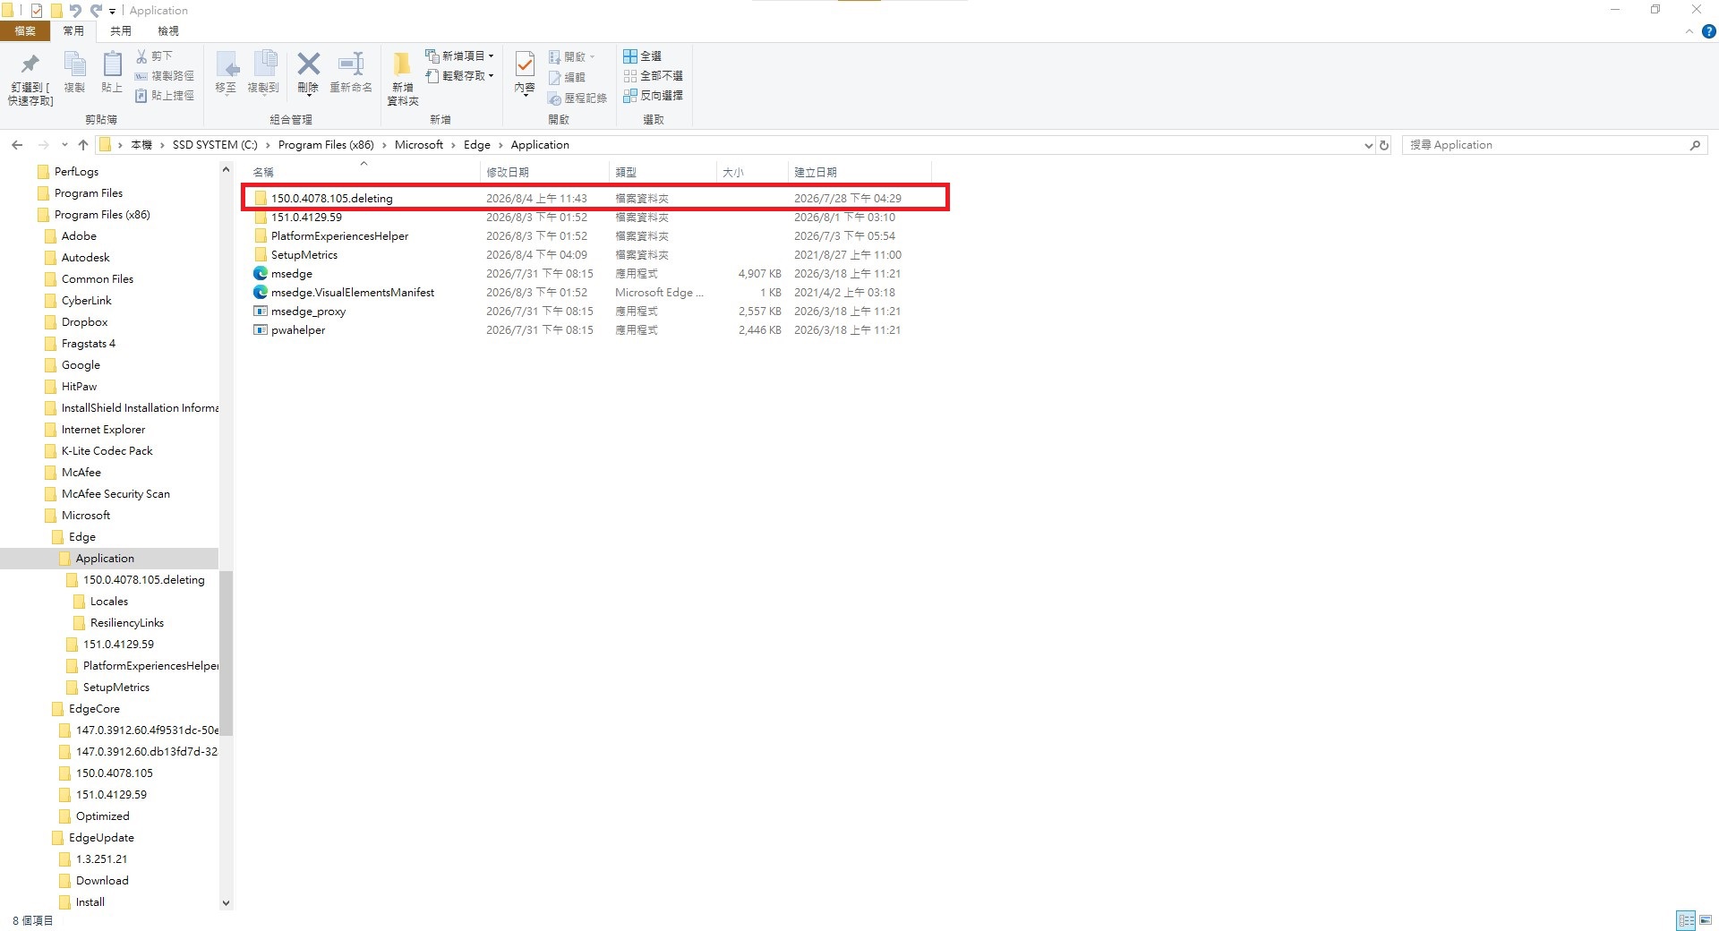Open the Quick Access Toolbar customize dropdown
This screenshot has height=931, width=1719.
coord(112,12)
